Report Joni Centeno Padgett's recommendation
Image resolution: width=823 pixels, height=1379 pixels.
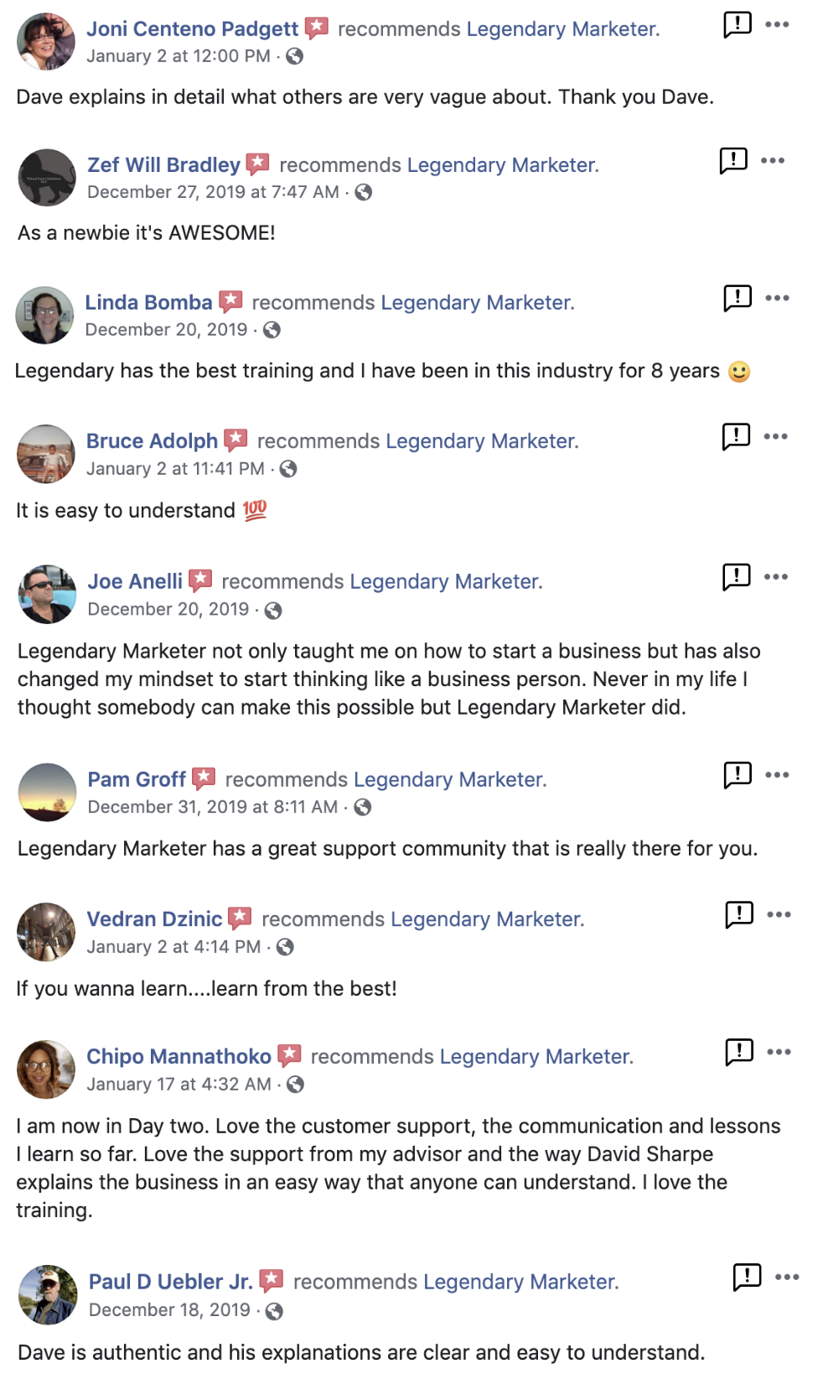(737, 24)
